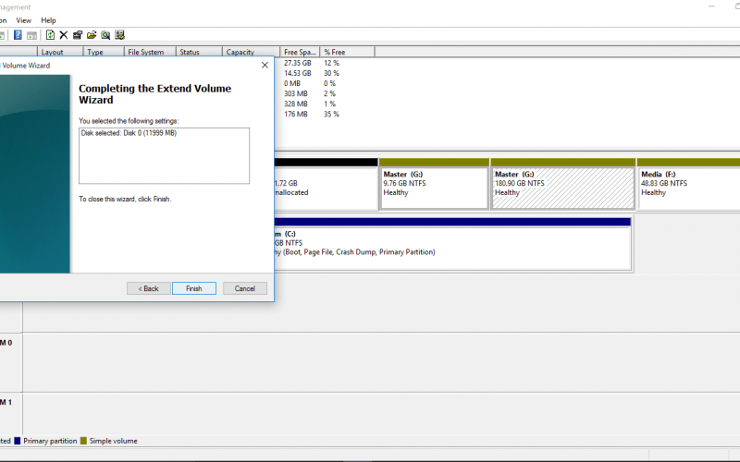Toggle the Show/Hide Action Pane icon
Image resolution: width=740 pixels, height=462 pixels.
click(x=31, y=35)
